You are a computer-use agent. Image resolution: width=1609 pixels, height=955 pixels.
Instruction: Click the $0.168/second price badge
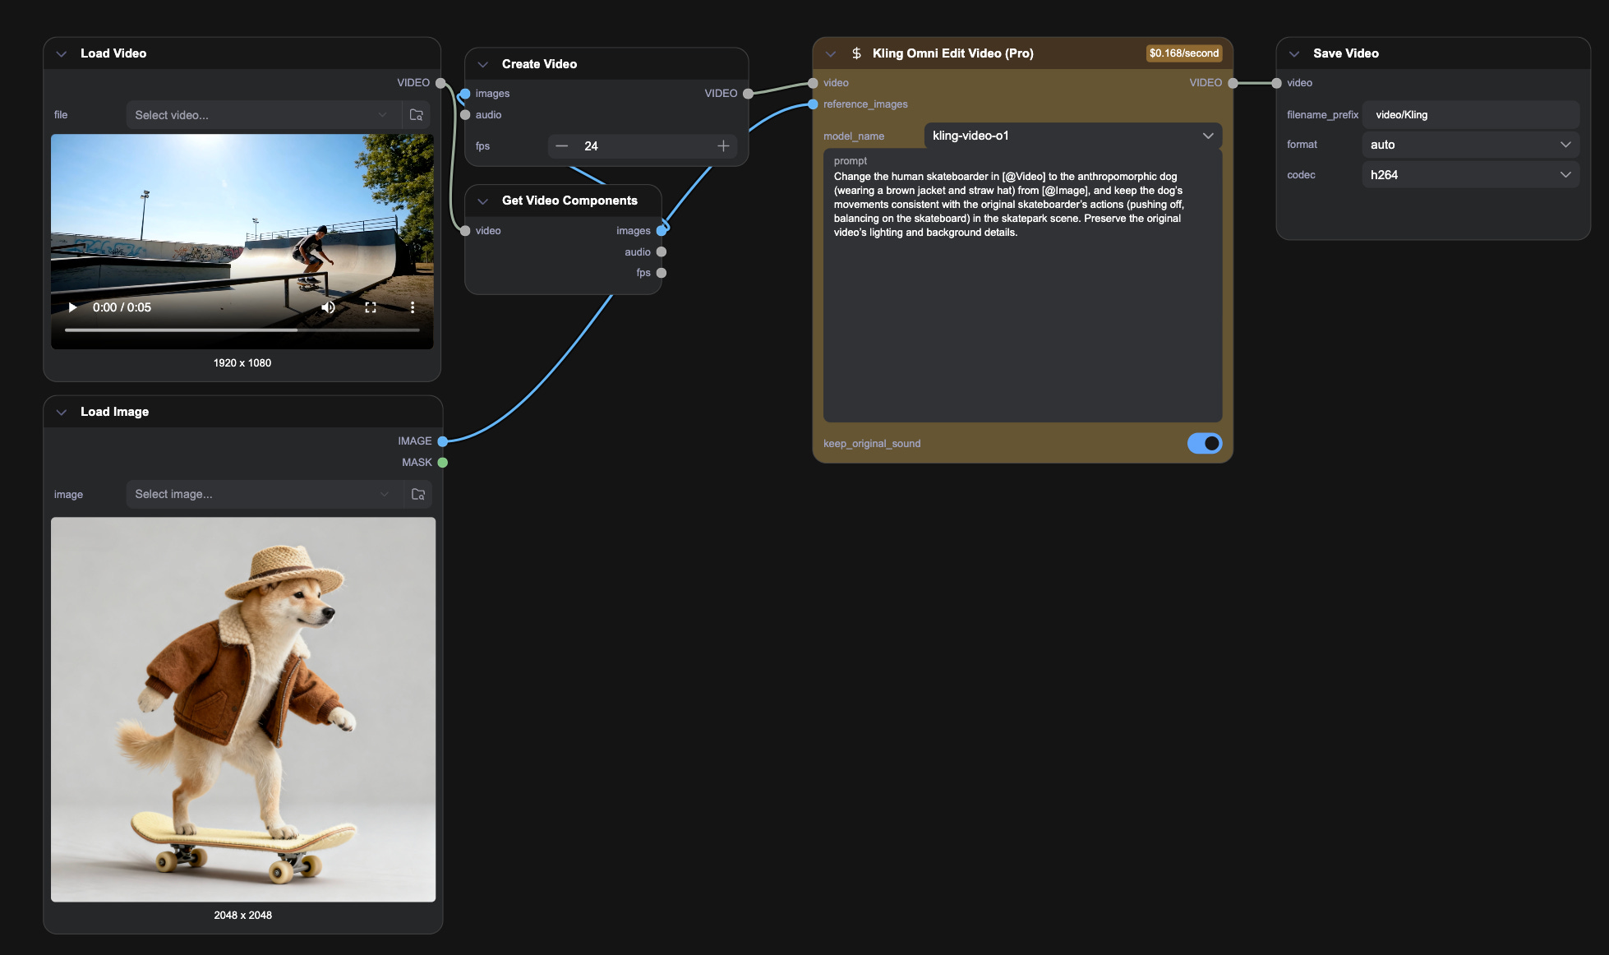point(1183,53)
